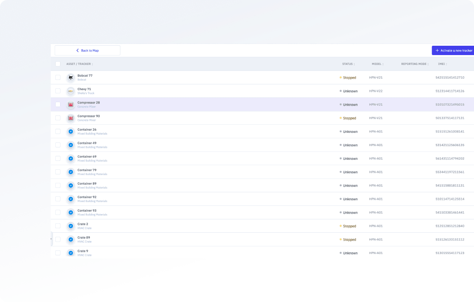Check the Bobcat 77 row checkbox

tap(58, 78)
